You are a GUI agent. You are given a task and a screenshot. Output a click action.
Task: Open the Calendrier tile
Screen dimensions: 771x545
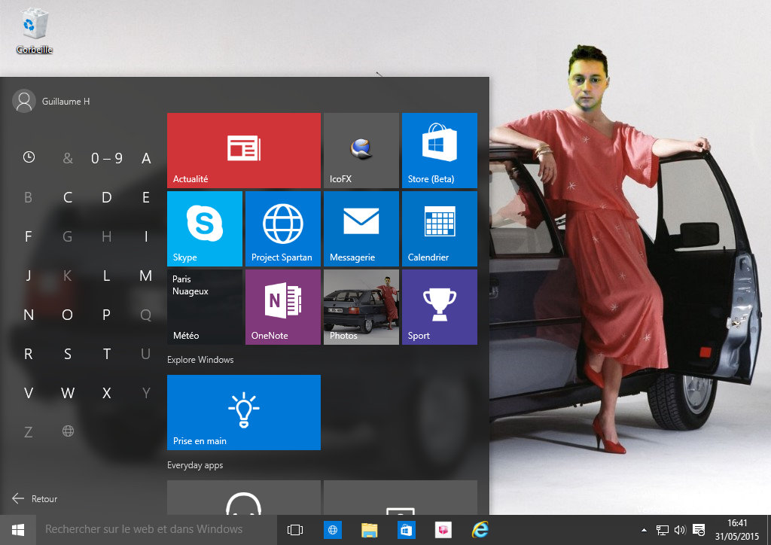440,229
